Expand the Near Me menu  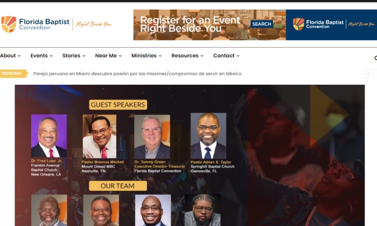point(108,56)
